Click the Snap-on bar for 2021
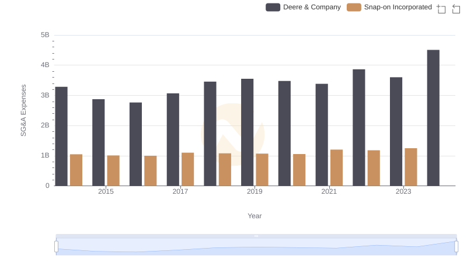Image resolution: width=467 pixels, height=269 pixels. click(x=337, y=168)
